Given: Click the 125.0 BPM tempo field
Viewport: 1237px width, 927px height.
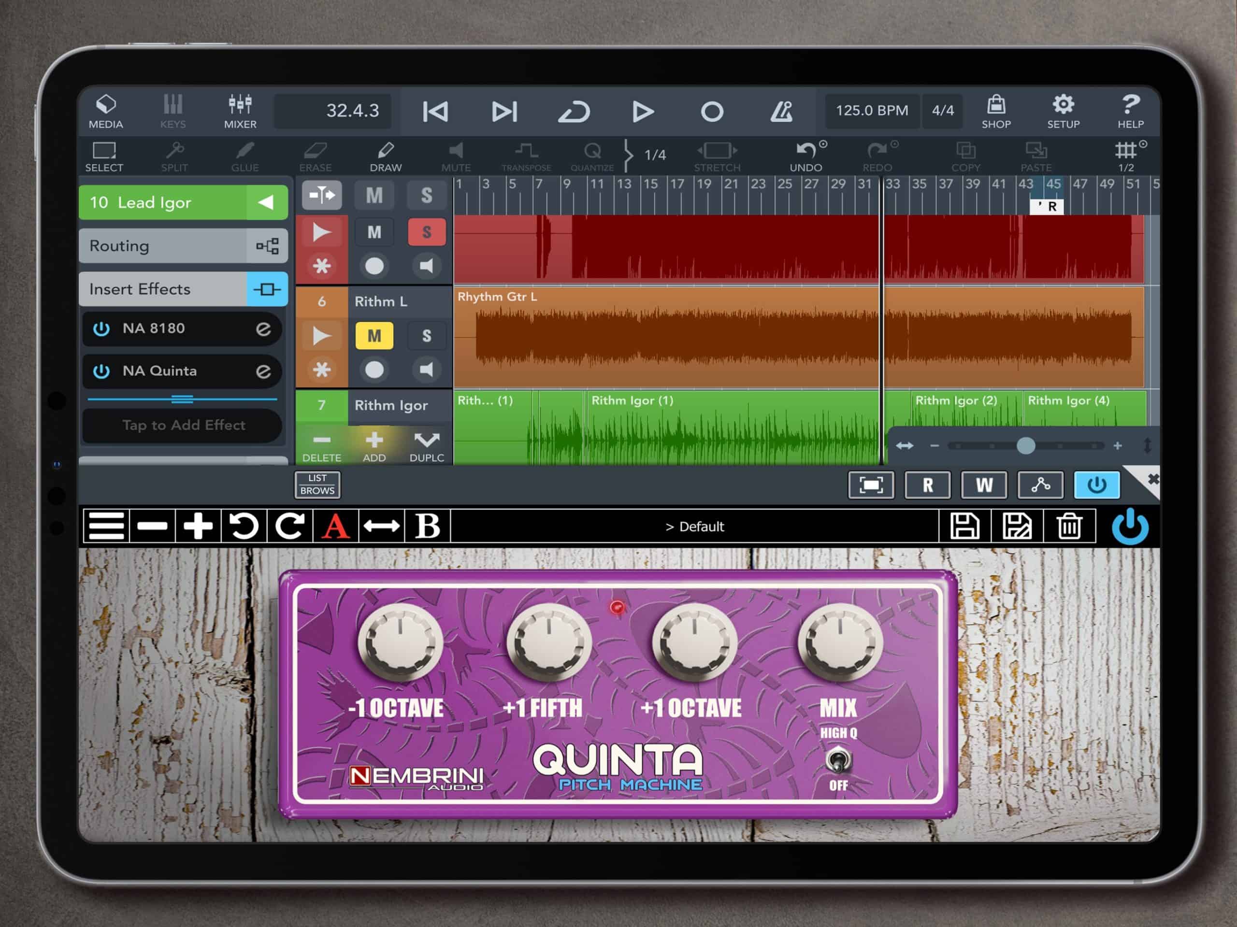Looking at the screenshot, I should point(872,111).
